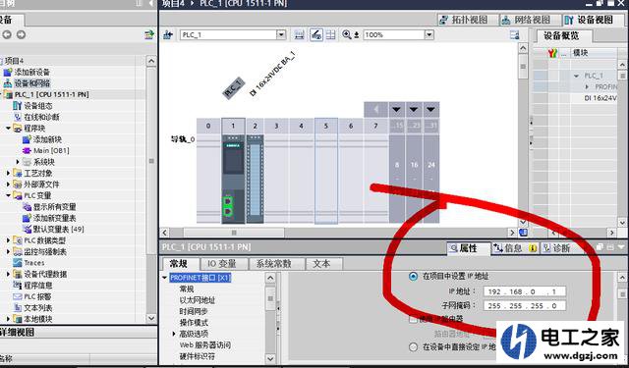
Task: Open 在线和诊断 item
Action: pos(41,117)
